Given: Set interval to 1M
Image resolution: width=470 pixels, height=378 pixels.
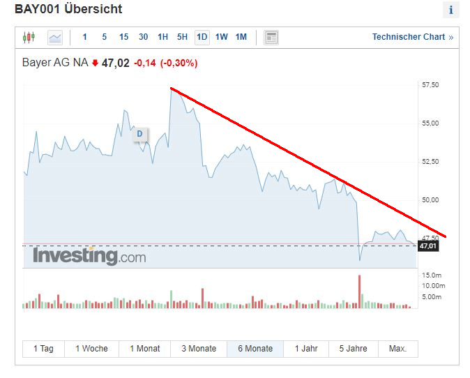Looking at the screenshot, I should (241, 37).
